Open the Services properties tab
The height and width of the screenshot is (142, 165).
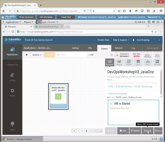[x=157, y=63]
